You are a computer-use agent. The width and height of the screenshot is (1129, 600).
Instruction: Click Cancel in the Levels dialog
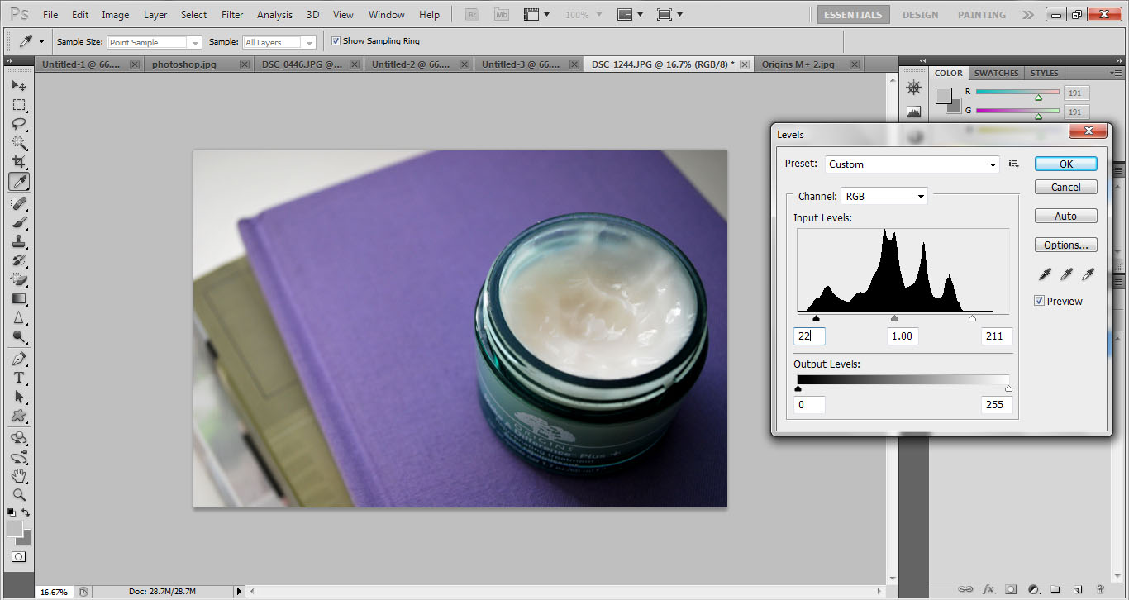coord(1066,187)
